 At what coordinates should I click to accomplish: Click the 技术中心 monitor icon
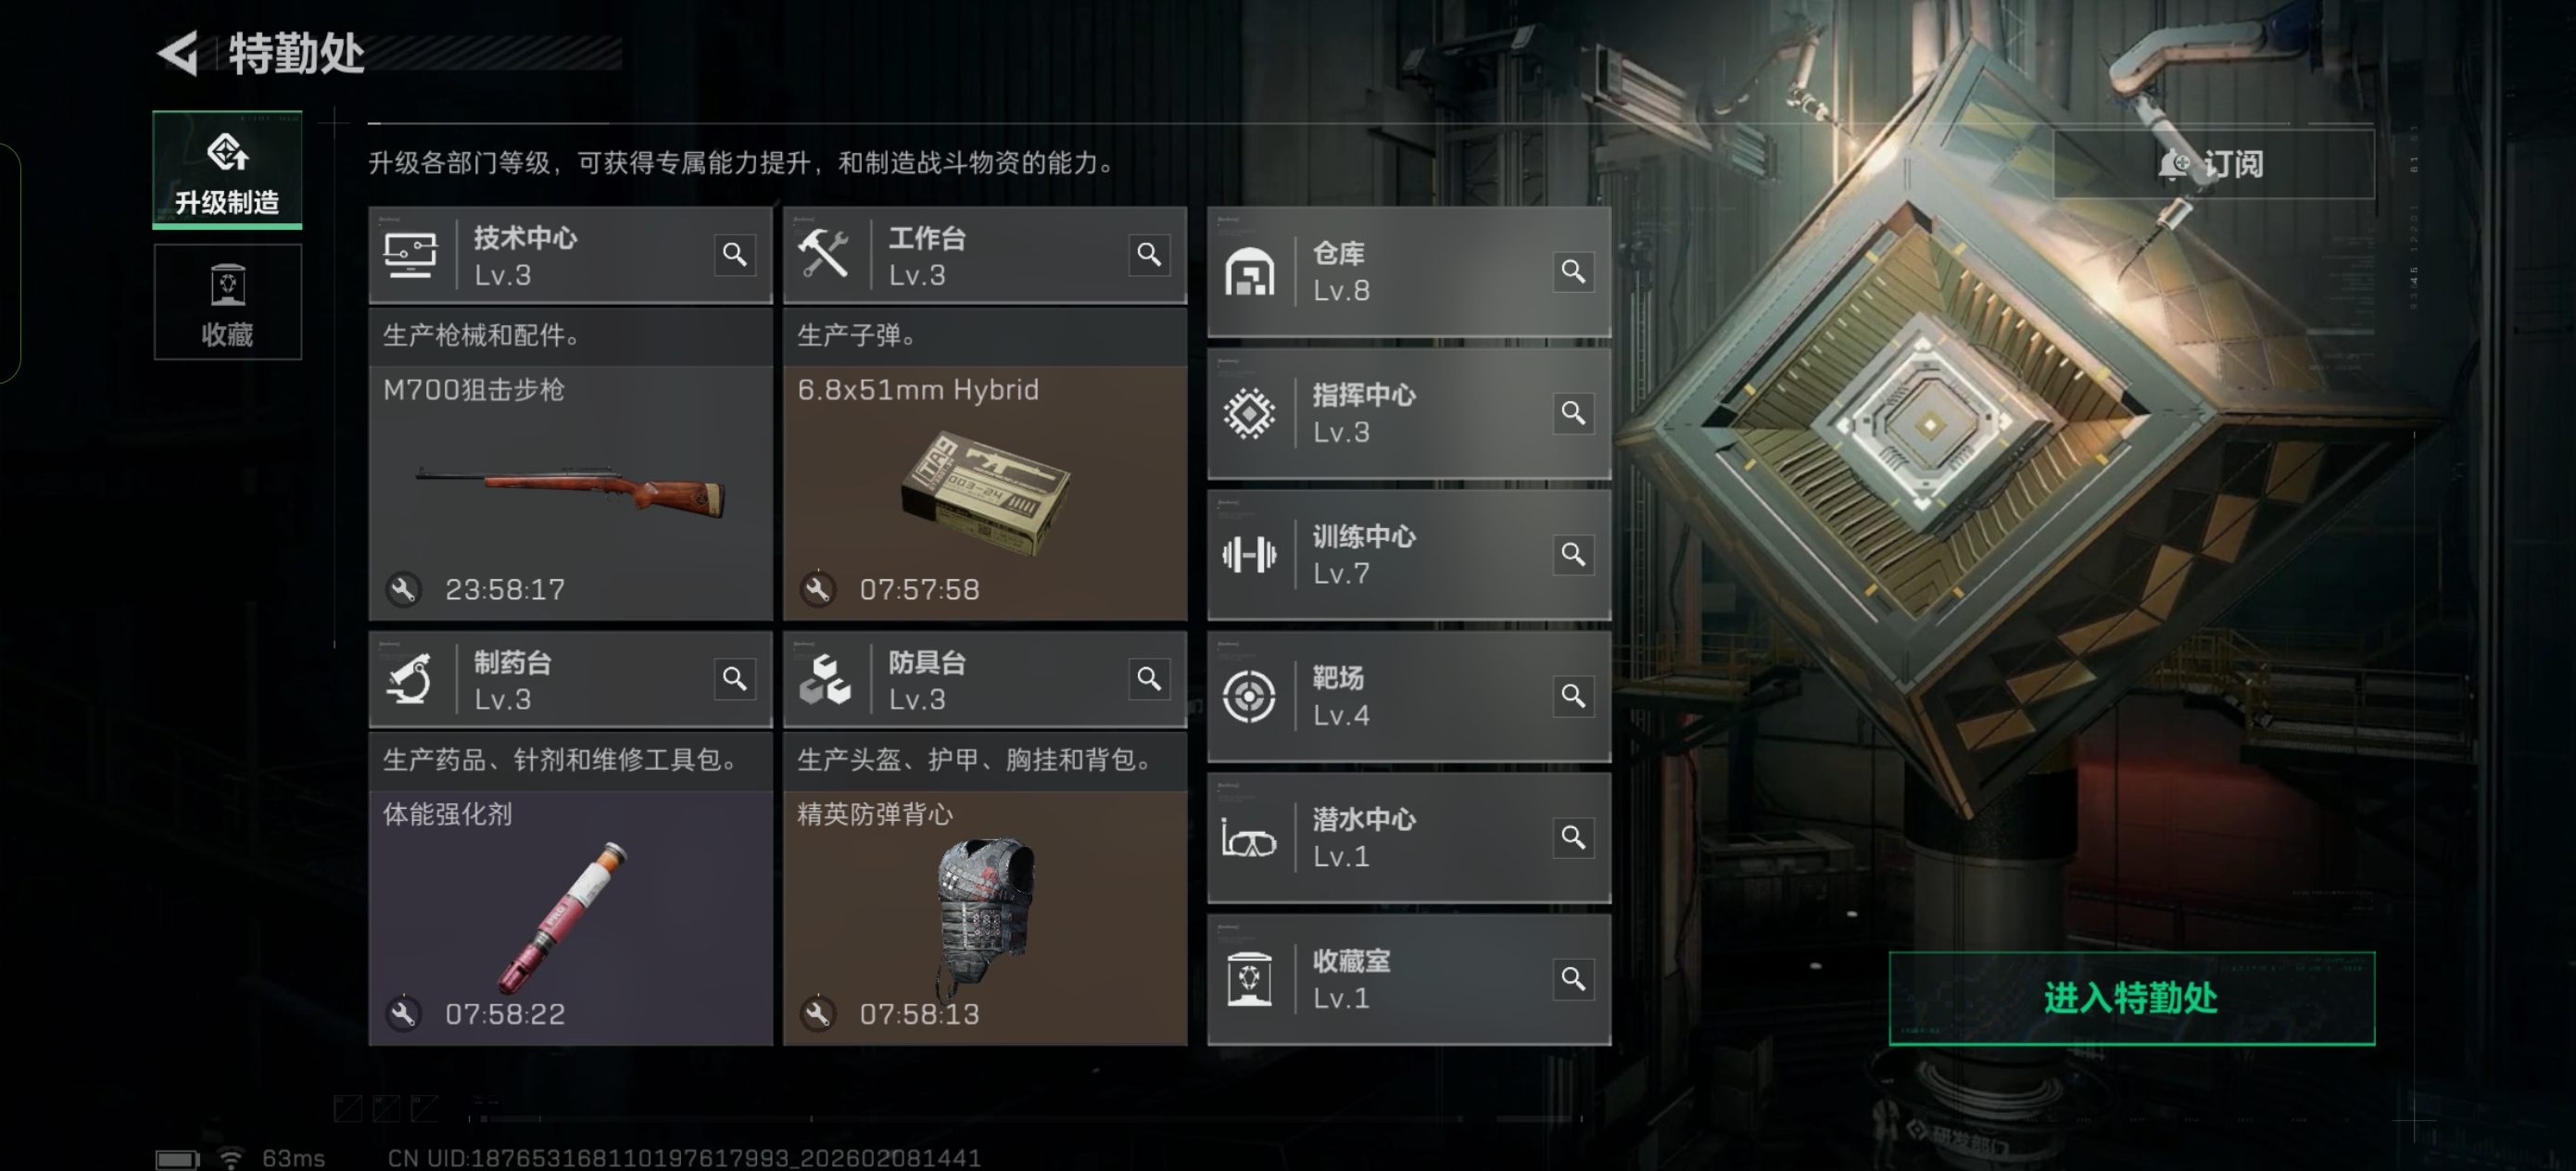(x=410, y=255)
